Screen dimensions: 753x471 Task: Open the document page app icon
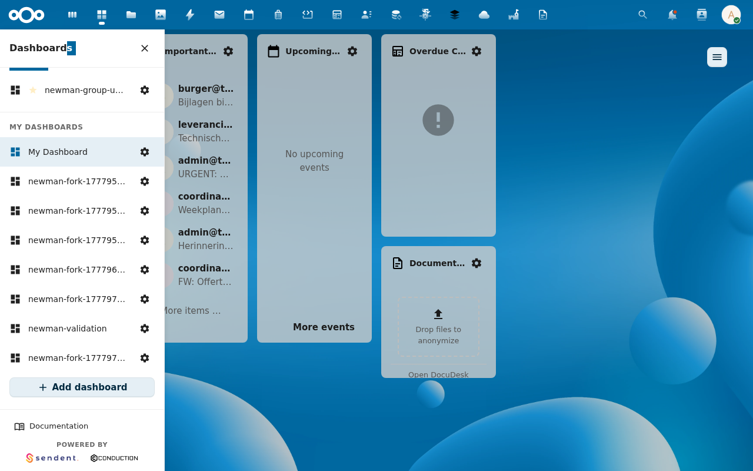(543, 15)
